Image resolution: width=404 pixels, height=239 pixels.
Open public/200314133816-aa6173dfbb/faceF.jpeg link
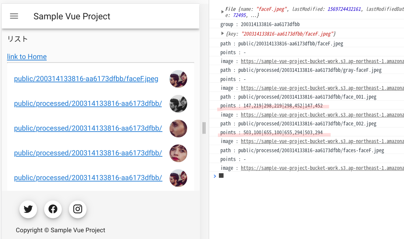(86, 79)
